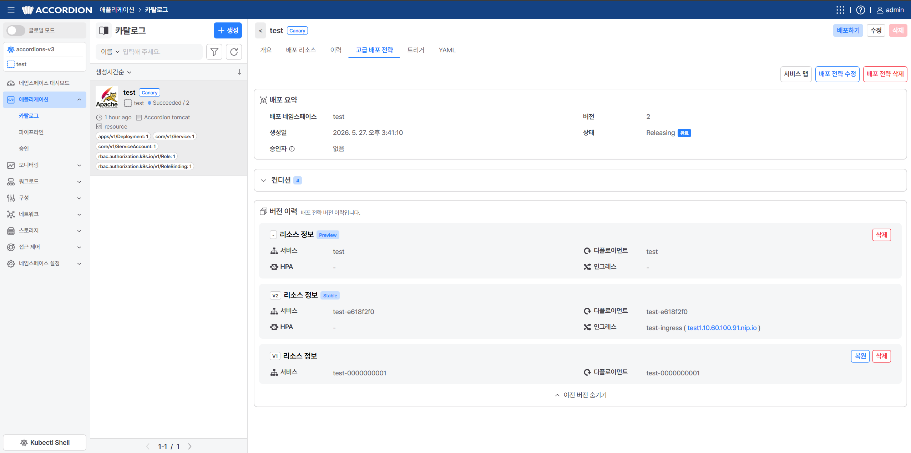The image size is (911, 453).
Task: Reverse sort order with down arrow
Action: point(239,72)
